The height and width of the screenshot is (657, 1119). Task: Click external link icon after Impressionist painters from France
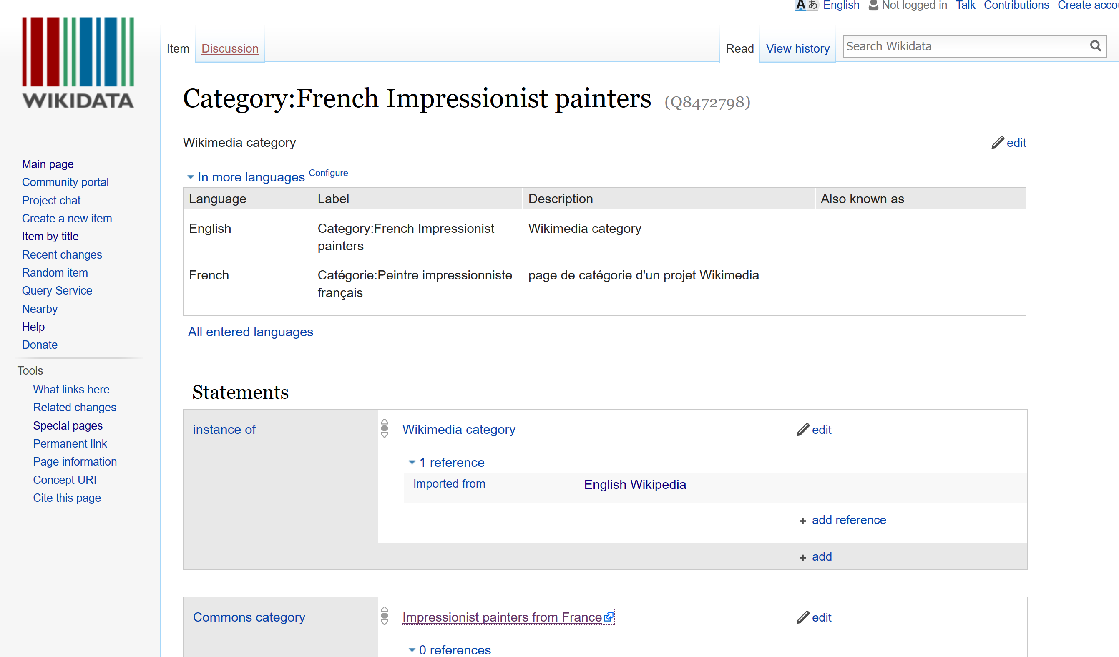click(x=609, y=617)
